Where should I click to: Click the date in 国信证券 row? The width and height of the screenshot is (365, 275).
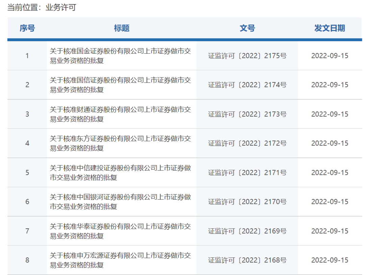point(330,85)
